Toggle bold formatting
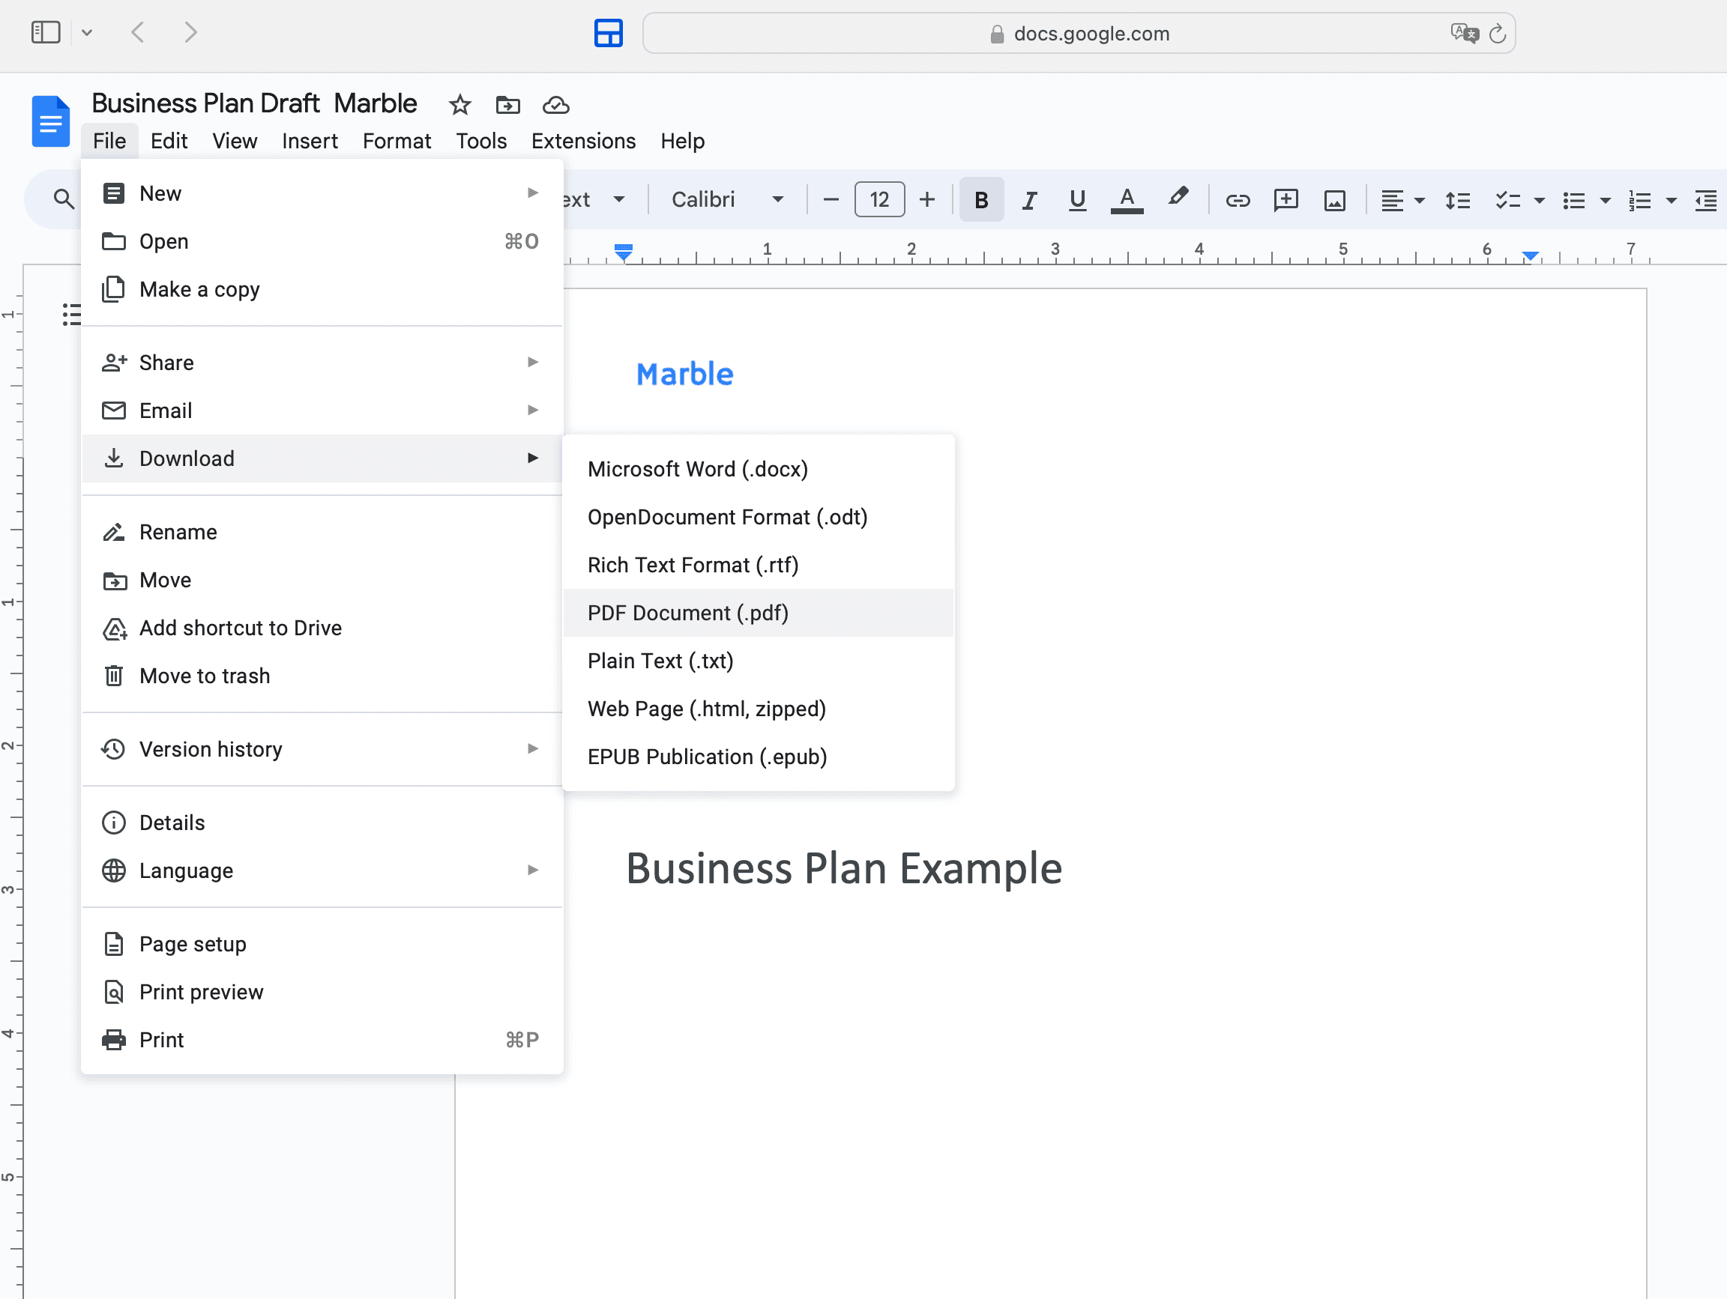The height and width of the screenshot is (1299, 1727). point(980,200)
